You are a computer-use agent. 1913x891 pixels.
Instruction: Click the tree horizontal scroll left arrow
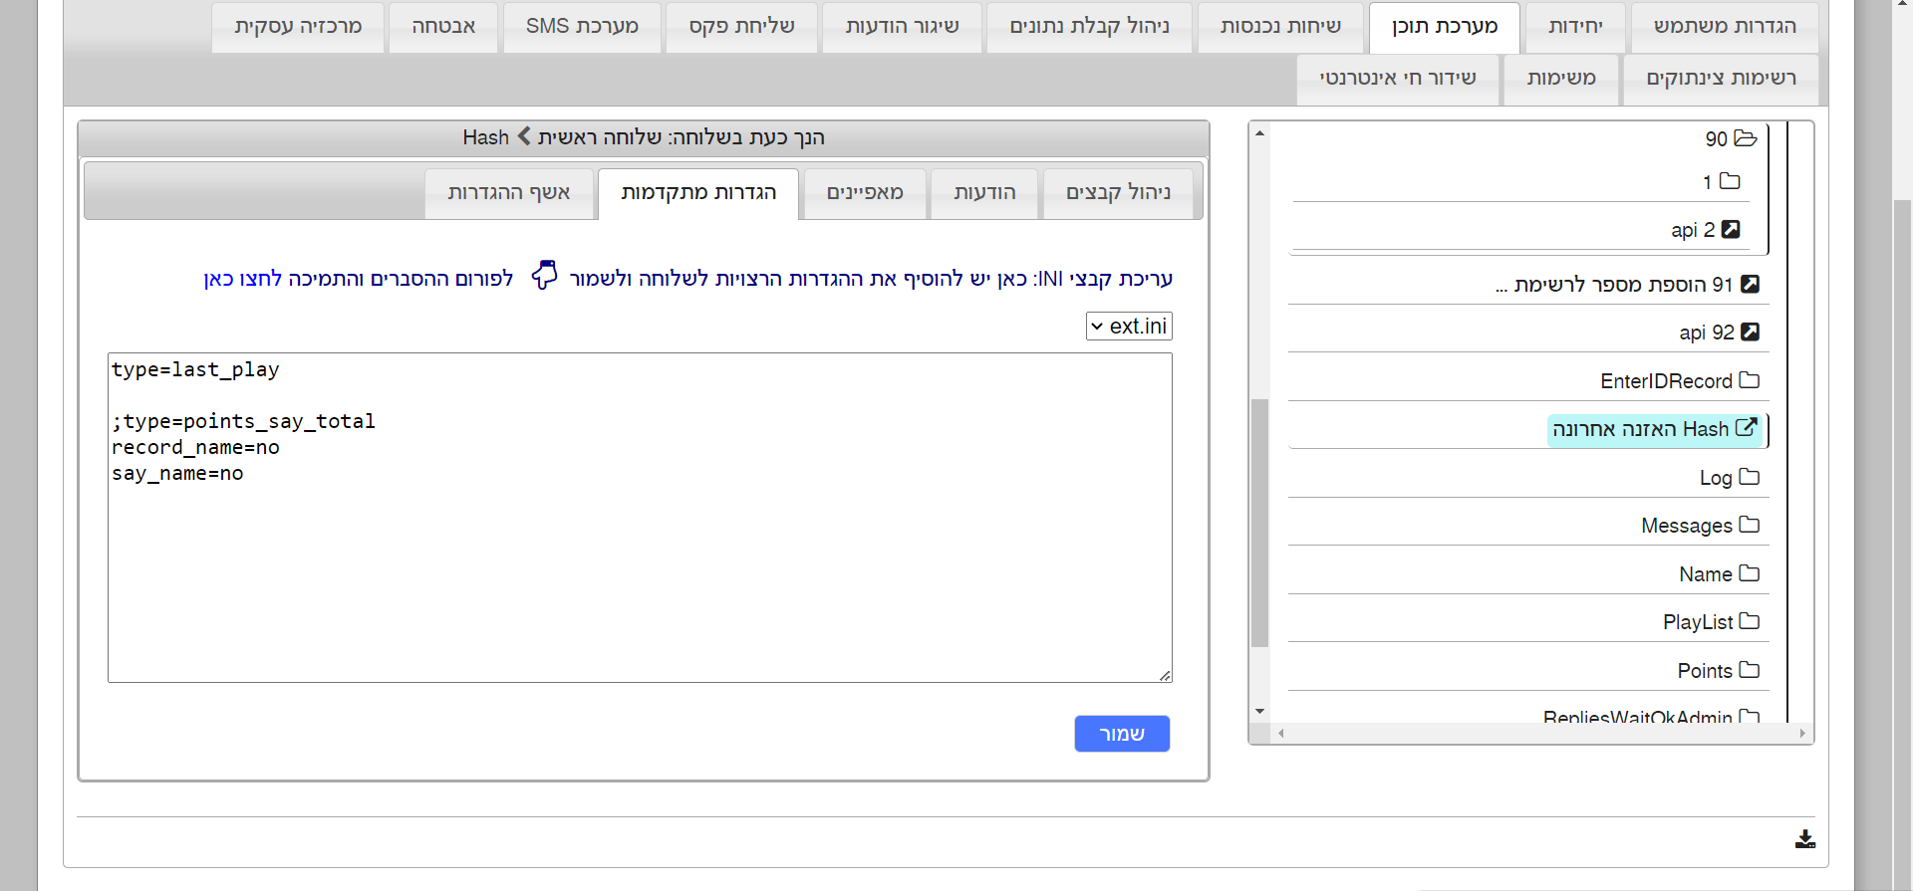(x=1281, y=734)
